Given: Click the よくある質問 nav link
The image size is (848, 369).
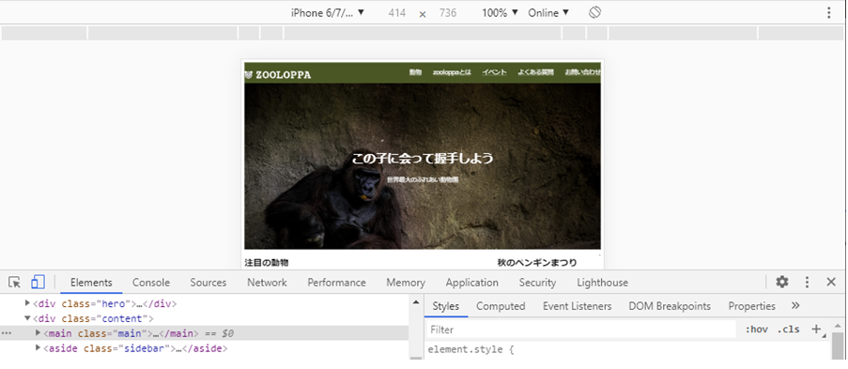Looking at the screenshot, I should click(x=536, y=72).
